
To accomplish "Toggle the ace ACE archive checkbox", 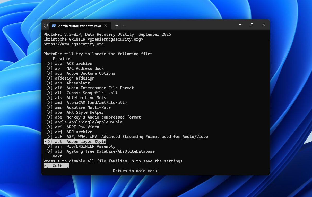I will pos(49,64).
